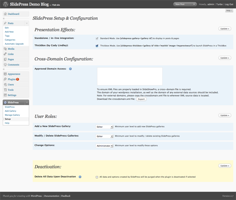
Task: Open Tags submenu item
Action: coord(7,36)
